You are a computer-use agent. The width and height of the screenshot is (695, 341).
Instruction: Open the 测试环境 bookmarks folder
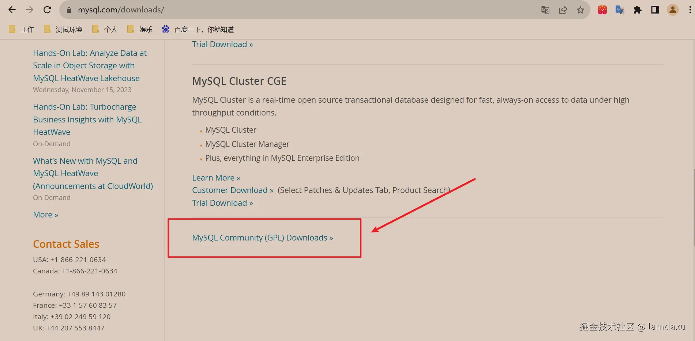63,29
